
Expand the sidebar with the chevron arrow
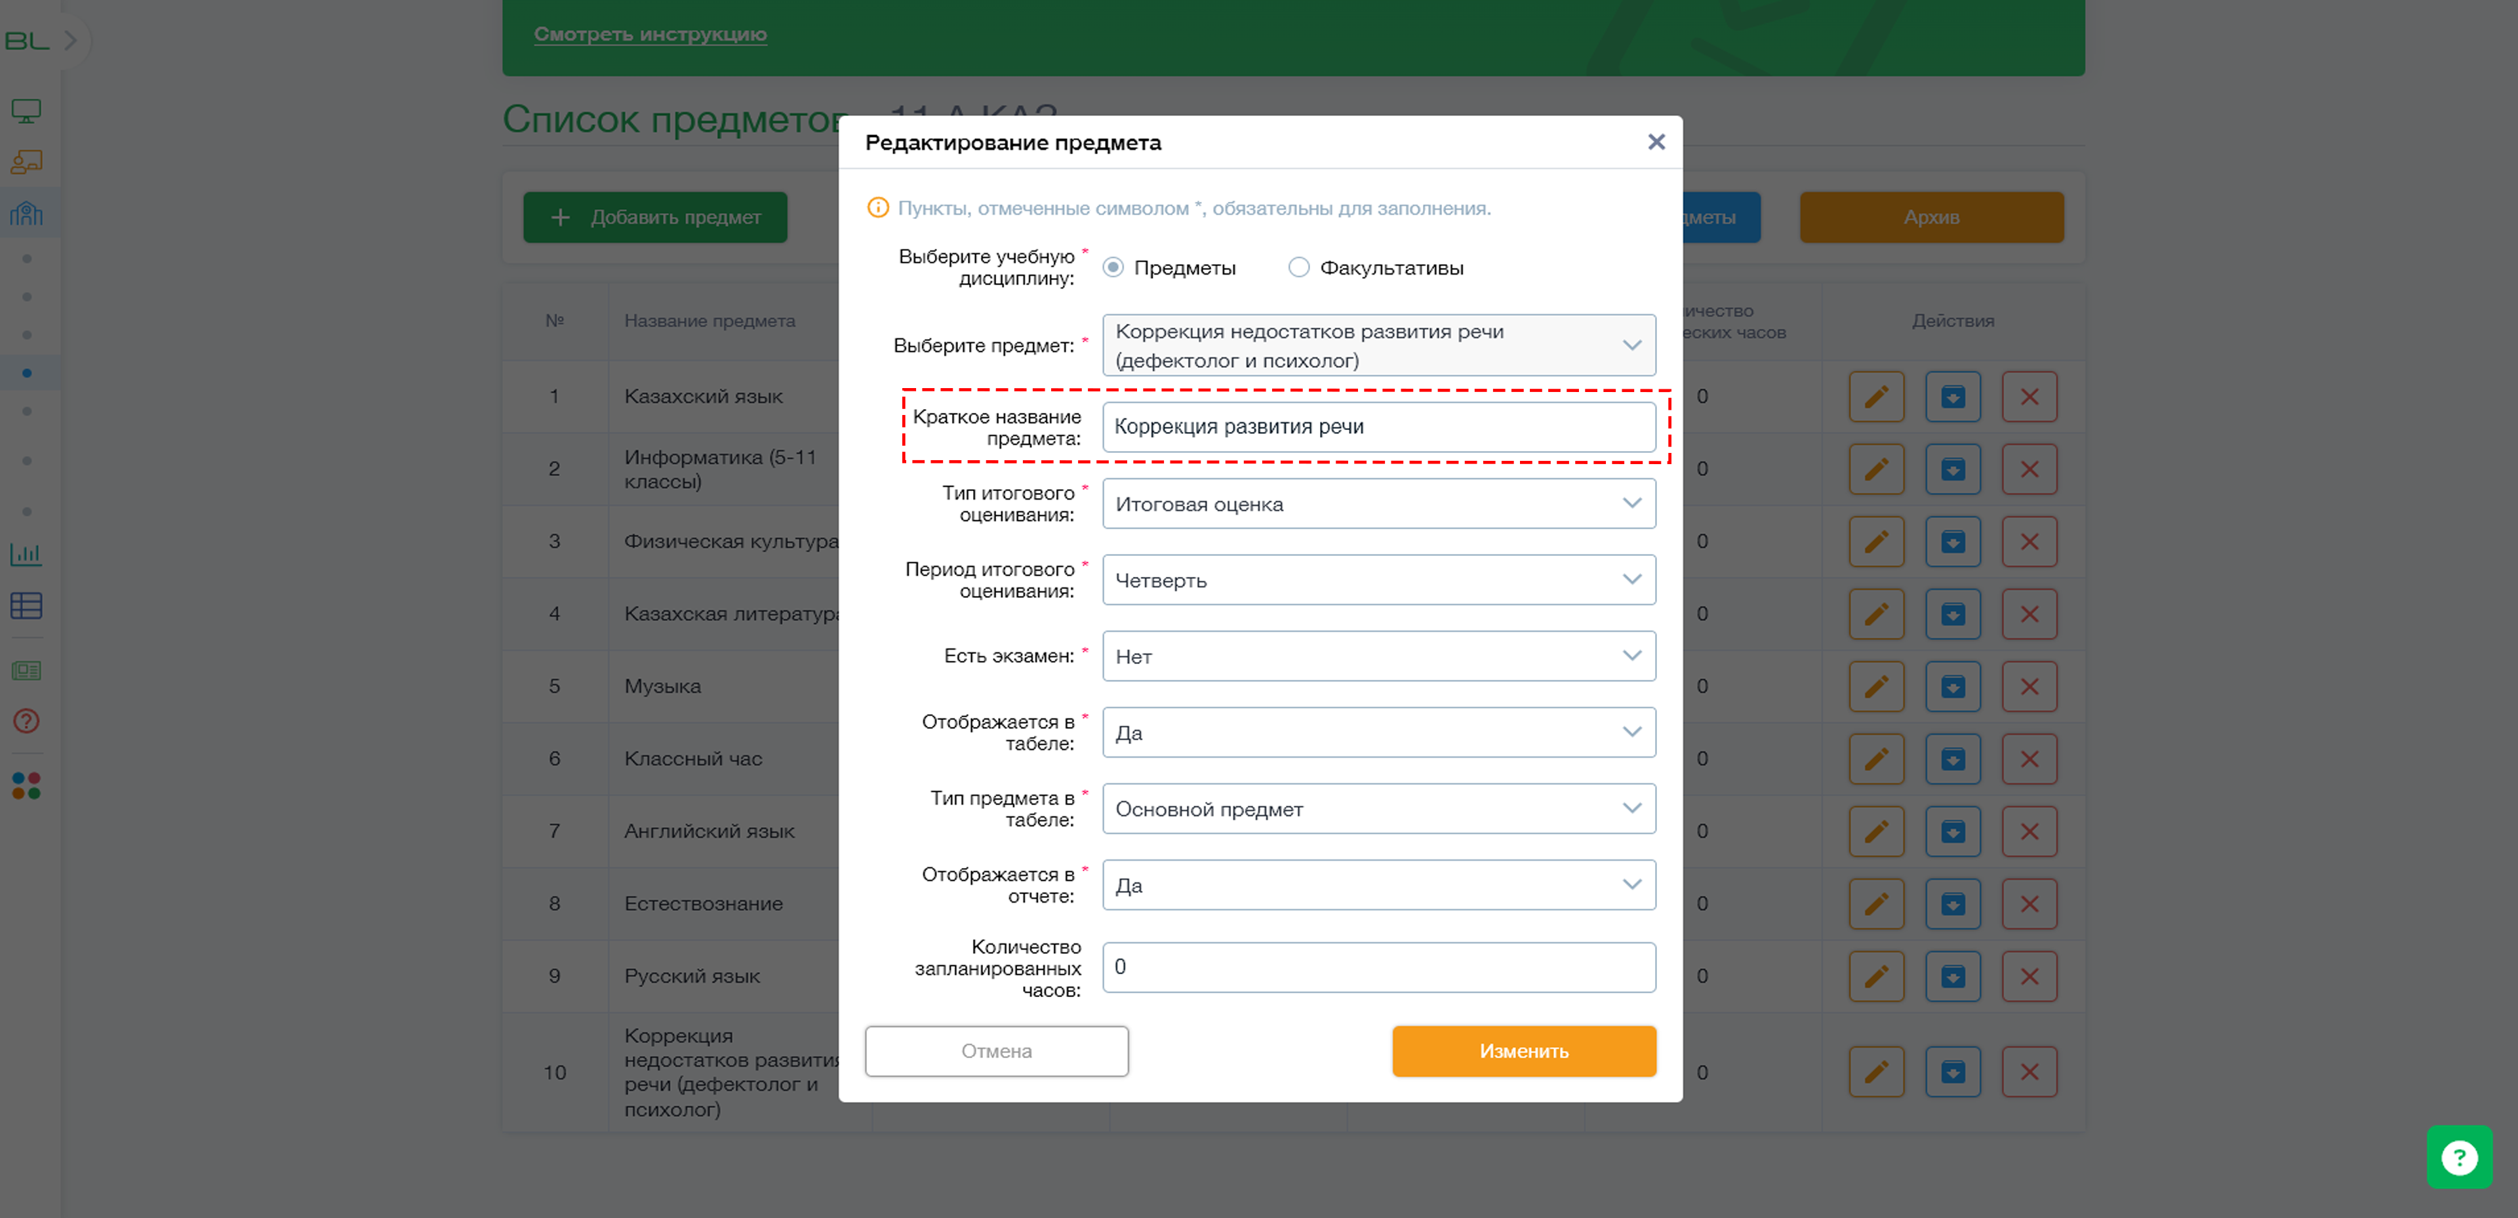70,40
